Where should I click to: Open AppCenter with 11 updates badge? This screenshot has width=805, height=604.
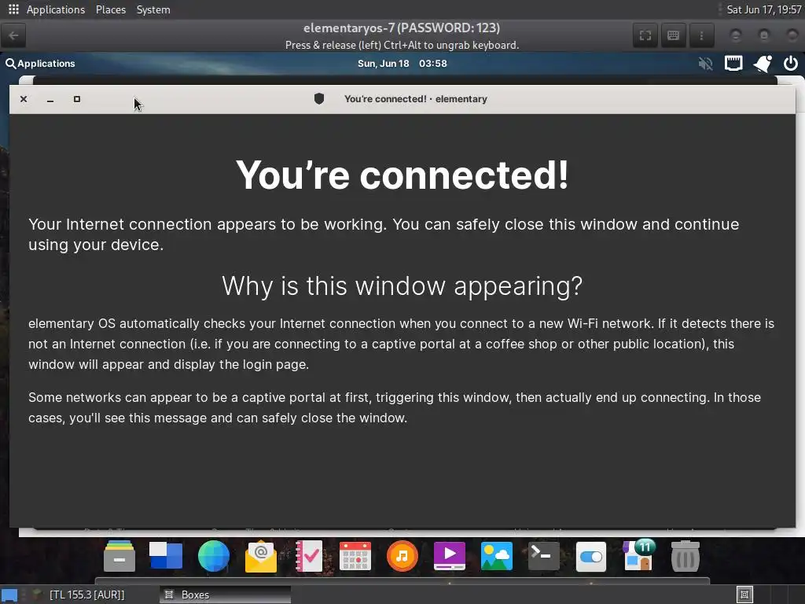(638, 556)
